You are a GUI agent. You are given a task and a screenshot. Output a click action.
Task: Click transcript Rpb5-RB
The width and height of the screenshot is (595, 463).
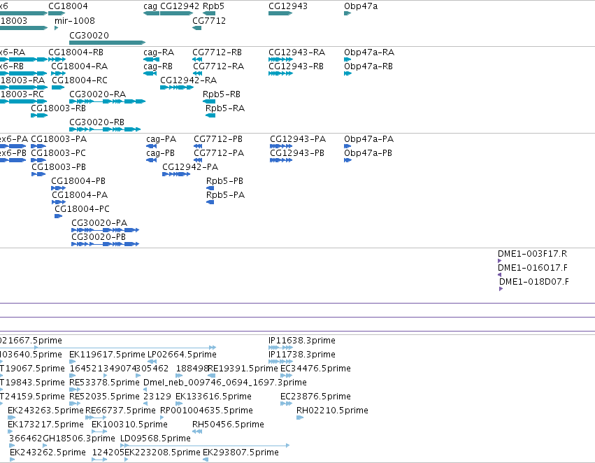coord(222,94)
